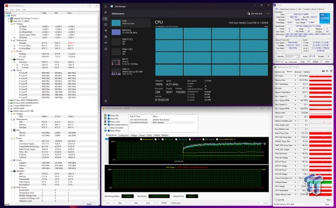Open GPU Clock sensor dropdown in GPU-Z

tap(295, 76)
